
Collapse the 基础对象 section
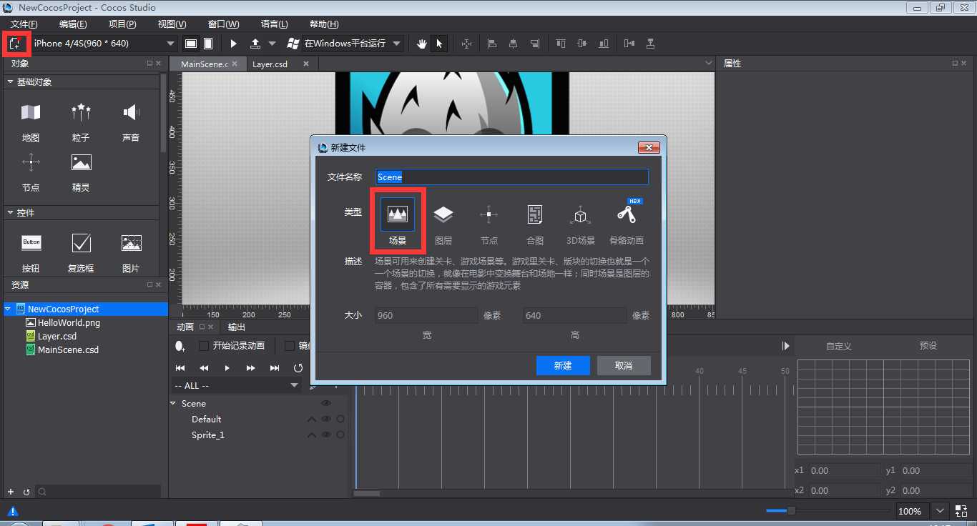(x=10, y=82)
